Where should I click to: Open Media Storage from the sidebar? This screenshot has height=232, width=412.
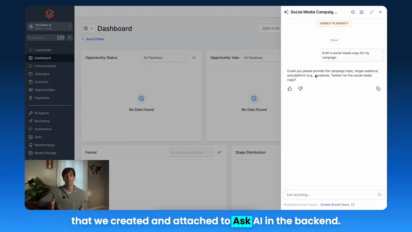(45, 153)
